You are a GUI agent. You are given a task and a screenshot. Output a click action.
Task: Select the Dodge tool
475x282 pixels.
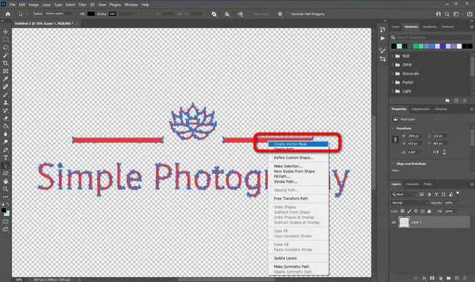[5, 142]
